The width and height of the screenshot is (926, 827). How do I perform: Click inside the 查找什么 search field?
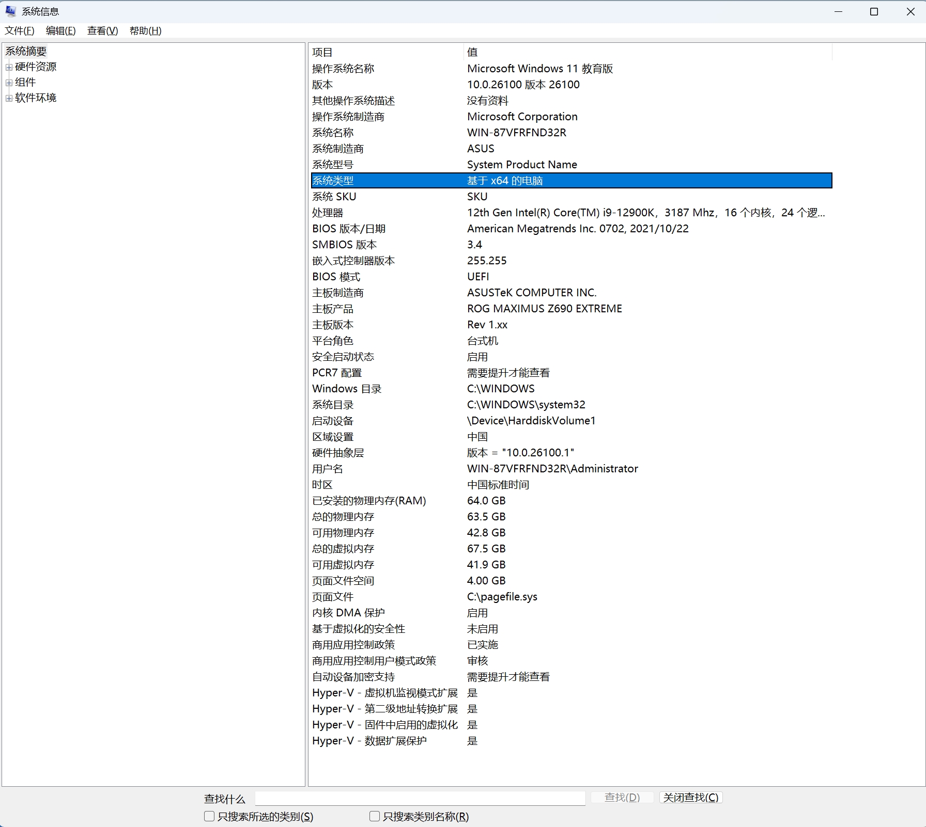pos(420,798)
